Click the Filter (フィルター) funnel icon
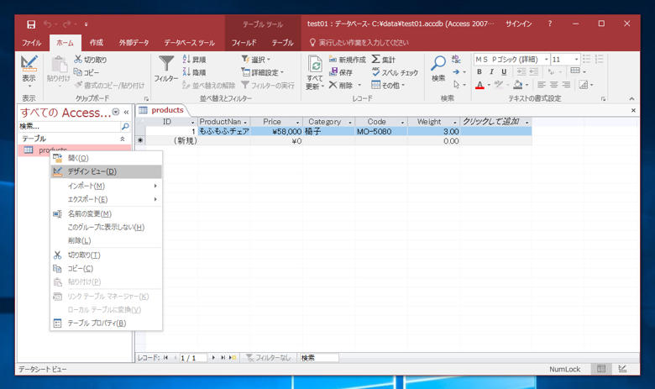Viewport: 655px width, 389px height. click(x=166, y=64)
